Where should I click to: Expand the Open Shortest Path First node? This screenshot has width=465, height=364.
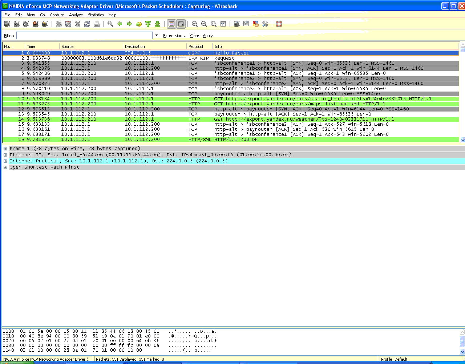(x=5, y=167)
